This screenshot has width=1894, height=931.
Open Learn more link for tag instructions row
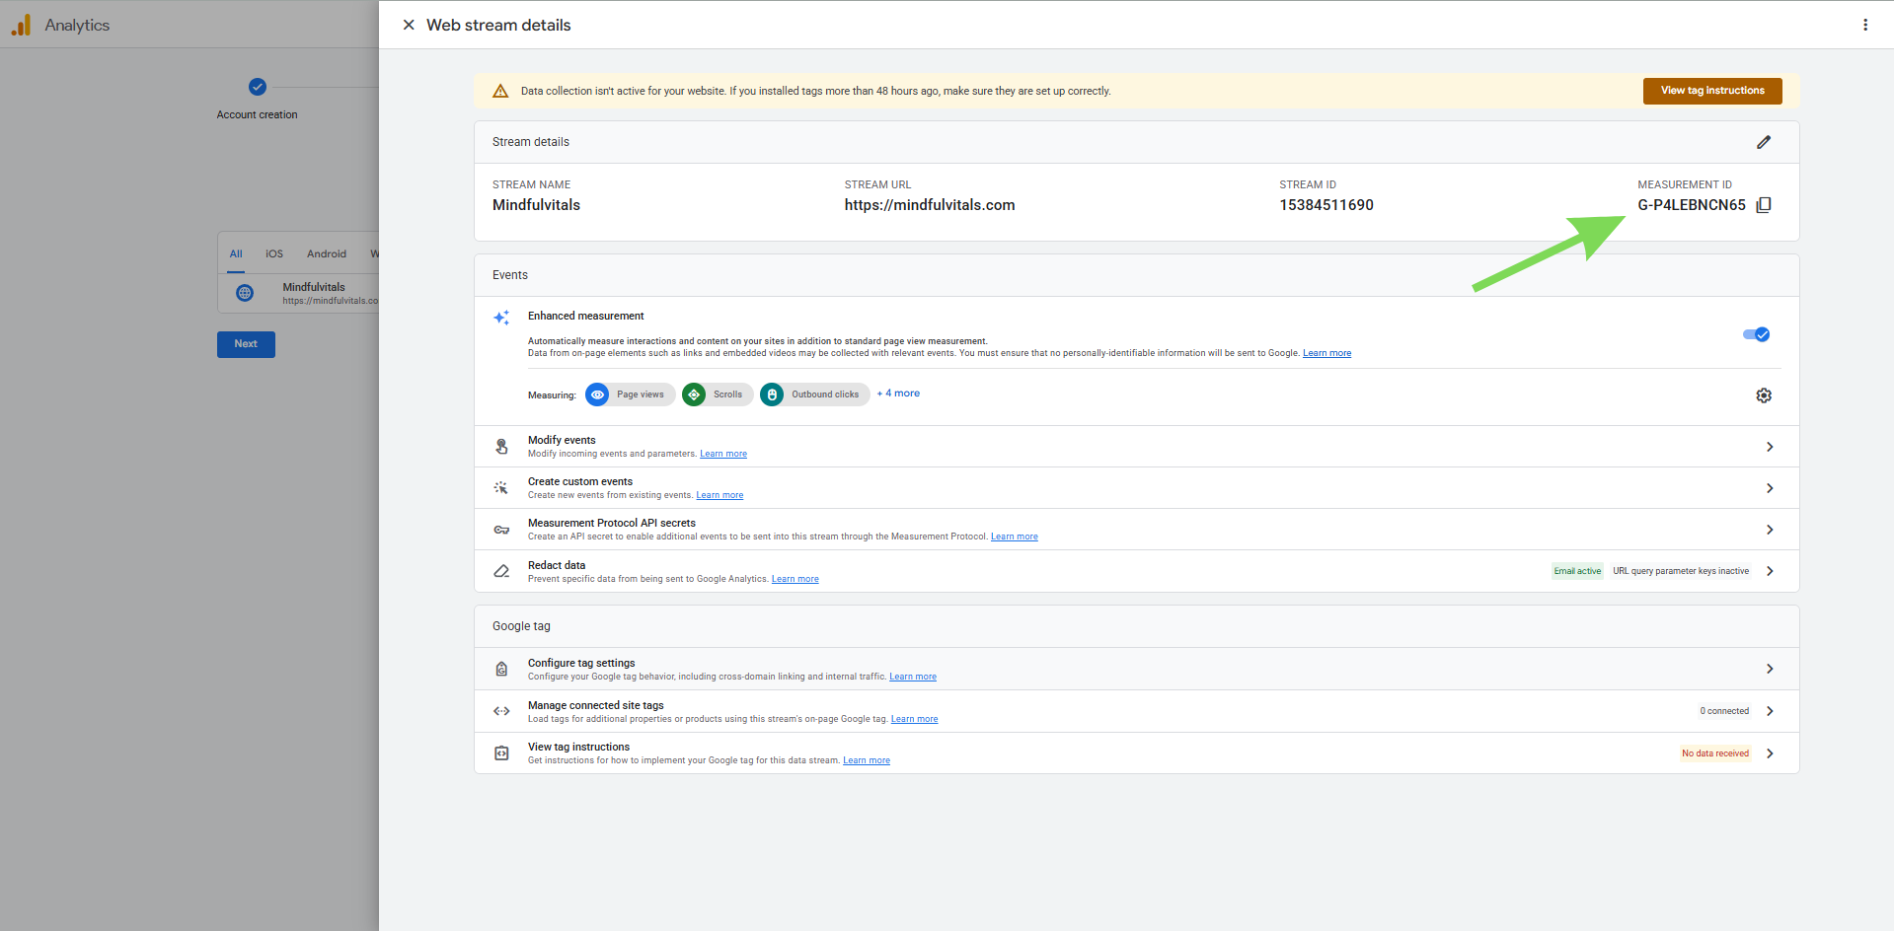(x=867, y=760)
